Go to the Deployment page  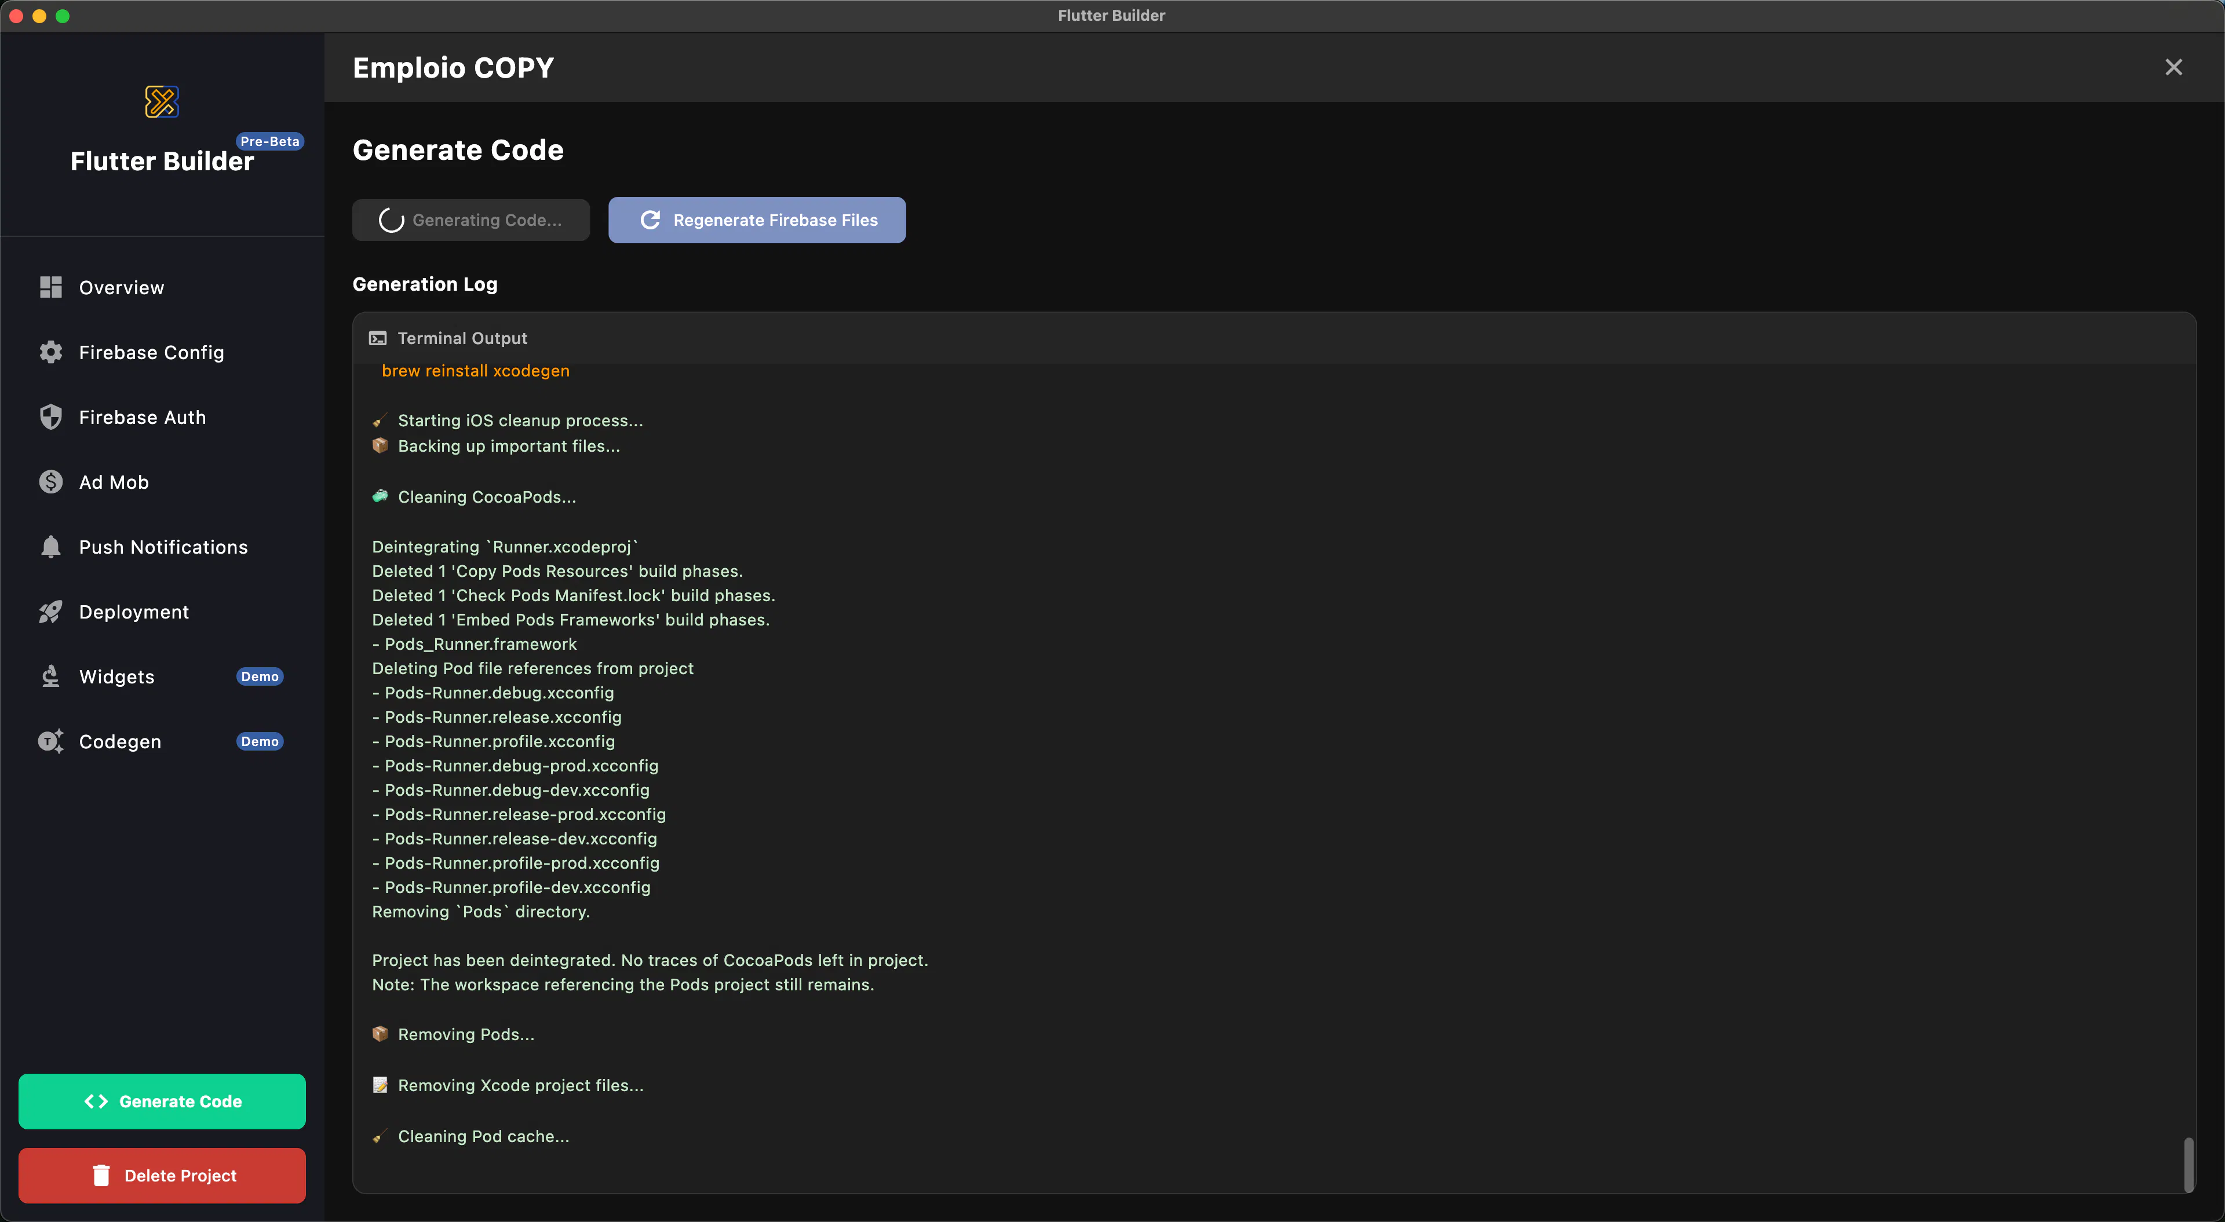pos(162,612)
